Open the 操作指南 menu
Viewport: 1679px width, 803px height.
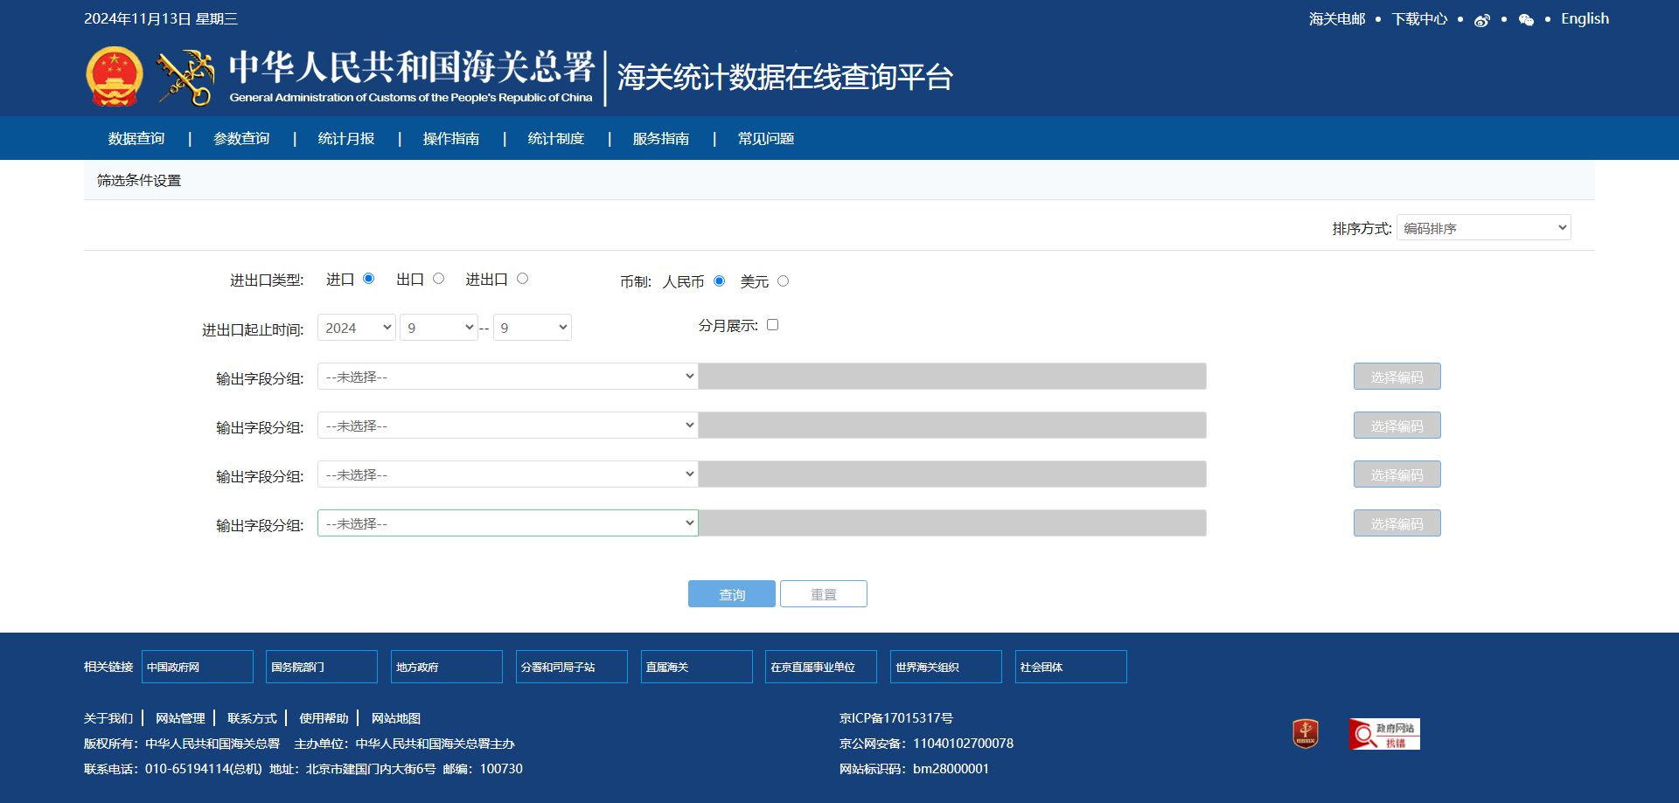click(451, 139)
